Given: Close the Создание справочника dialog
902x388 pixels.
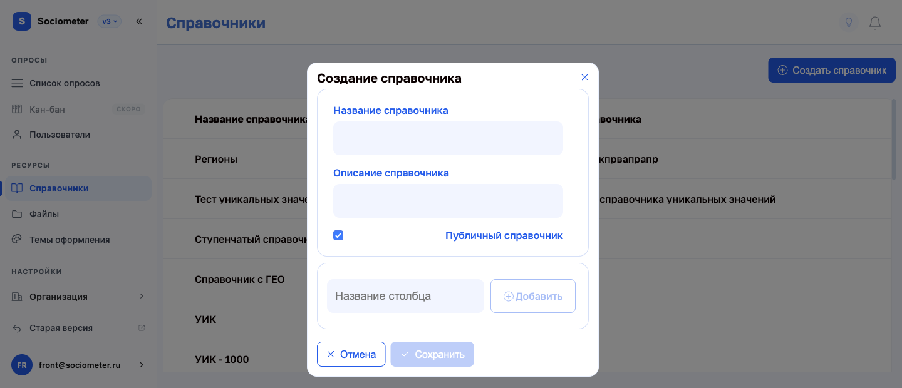Looking at the screenshot, I should tap(584, 78).
